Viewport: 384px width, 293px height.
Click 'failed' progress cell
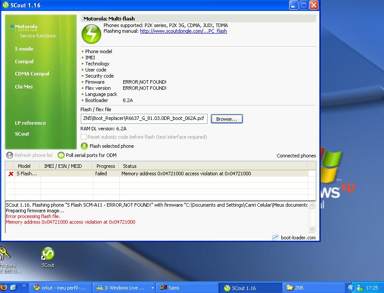[101, 174]
